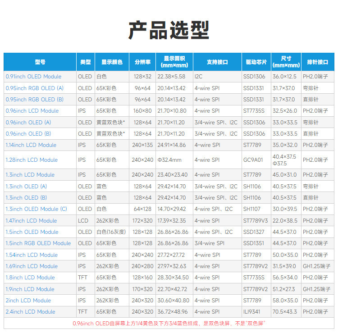Open the 2inch LCD Module link
This screenshot has width=338, height=333.
tap(28, 301)
